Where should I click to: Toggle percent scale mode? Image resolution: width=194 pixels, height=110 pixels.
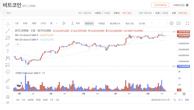point(175,100)
